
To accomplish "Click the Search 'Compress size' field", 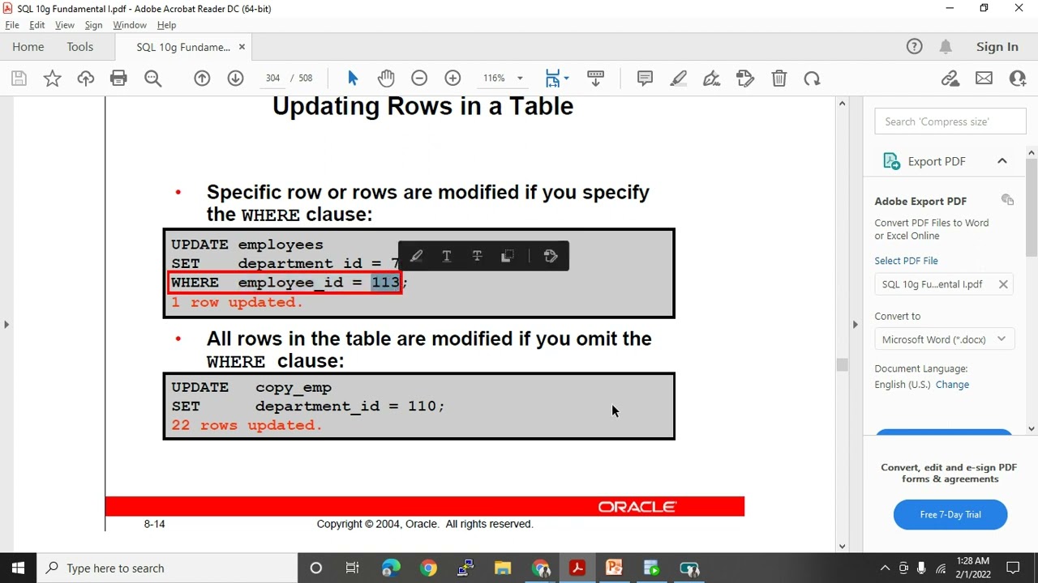I will point(950,121).
